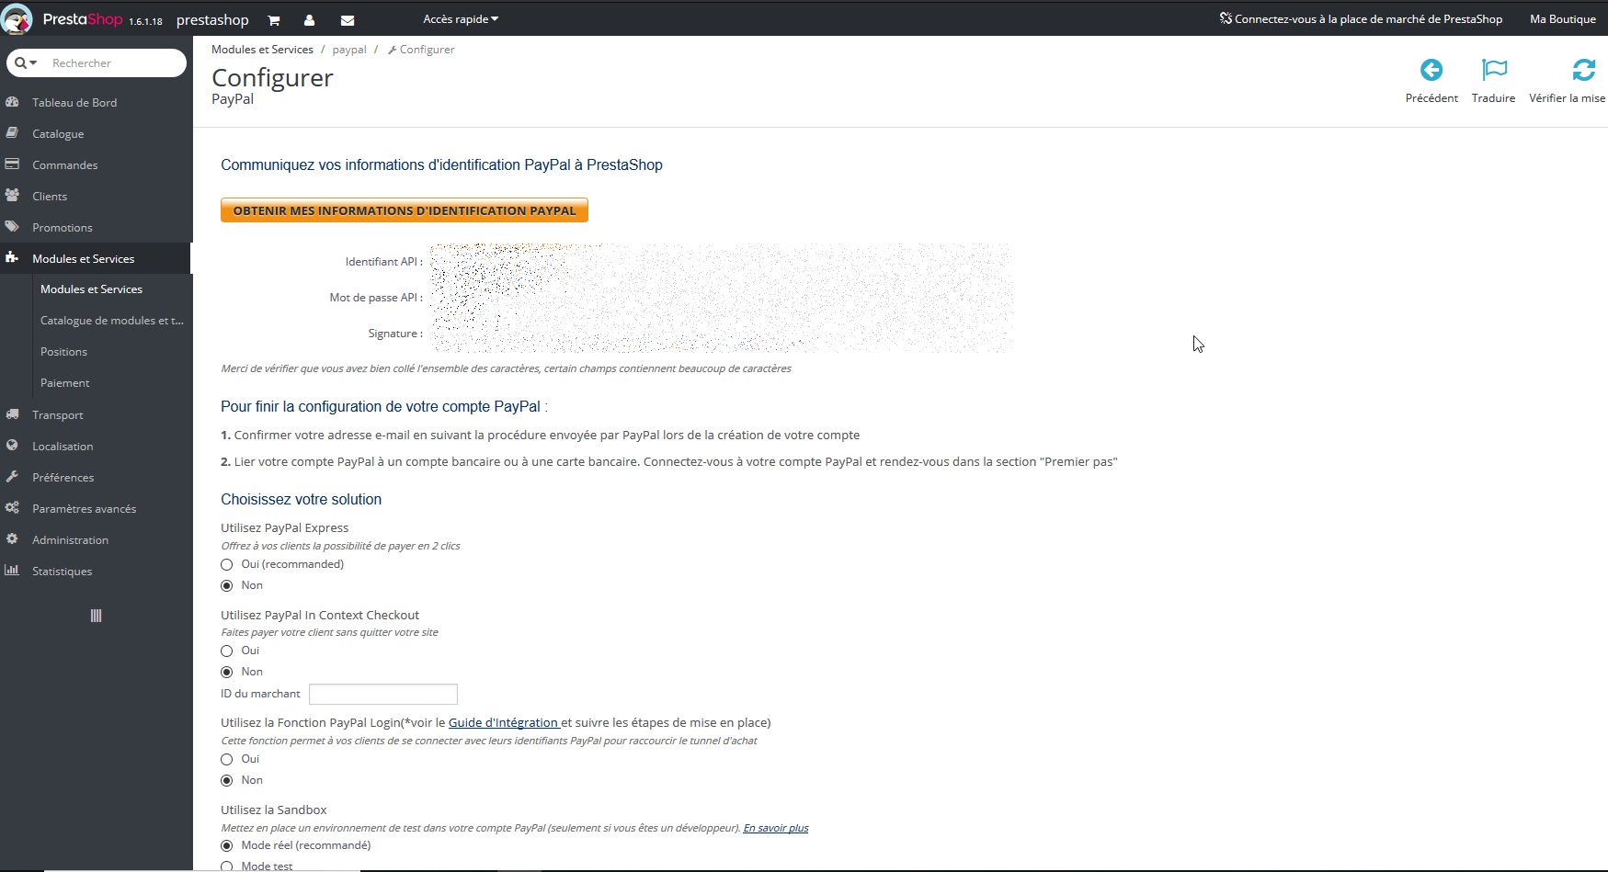This screenshot has height=872, width=1608.
Task: Select Oui for PayPal Login function
Action: 227,760
